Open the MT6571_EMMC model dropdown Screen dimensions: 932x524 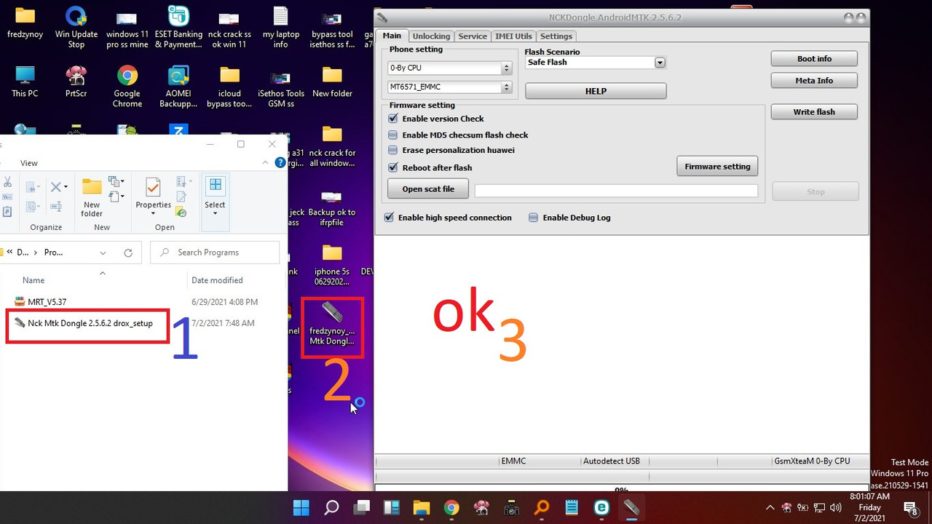coord(506,87)
